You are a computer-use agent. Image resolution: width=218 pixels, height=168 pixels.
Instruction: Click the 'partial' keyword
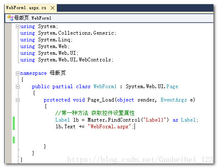pyautogui.click(x=63, y=87)
